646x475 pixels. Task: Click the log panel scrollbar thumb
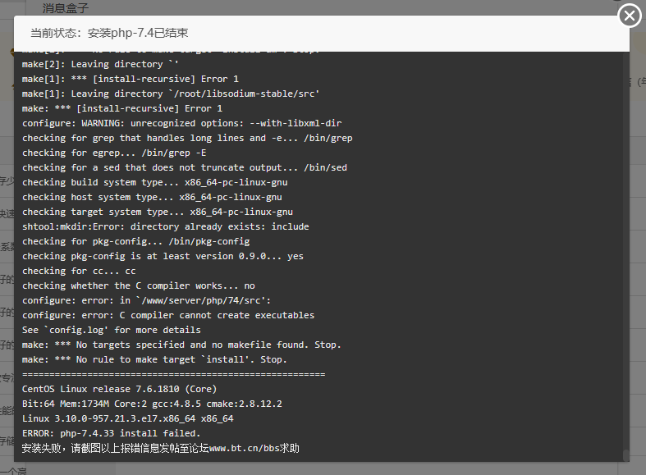pyautogui.click(x=625, y=454)
